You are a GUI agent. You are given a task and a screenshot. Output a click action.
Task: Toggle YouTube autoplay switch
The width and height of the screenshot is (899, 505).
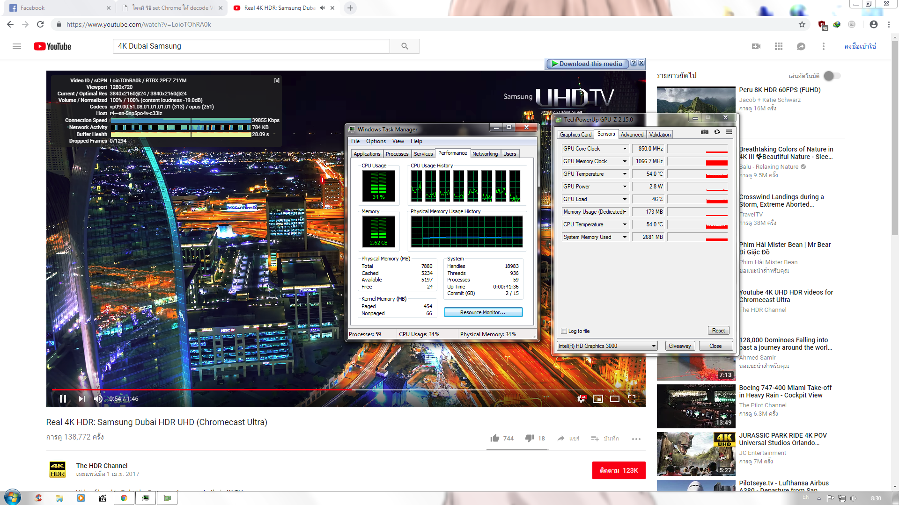click(832, 76)
